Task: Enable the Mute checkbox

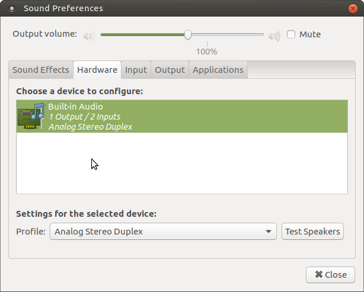Action: coord(291,34)
